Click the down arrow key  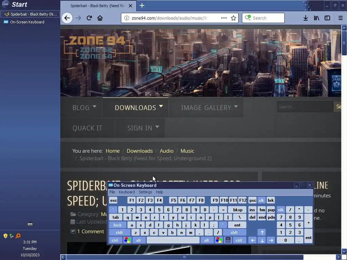pyautogui.click(x=262, y=240)
